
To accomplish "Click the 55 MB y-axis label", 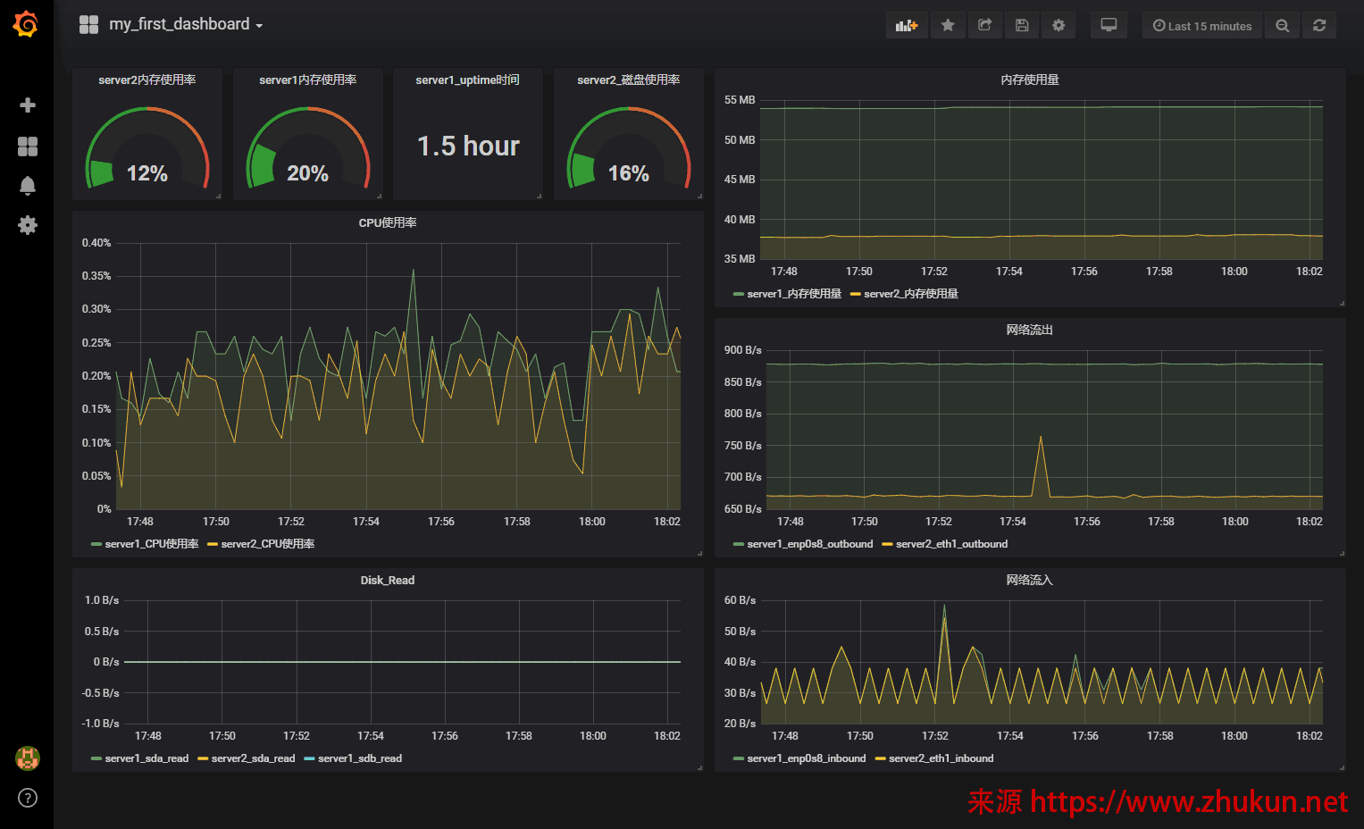I will tap(740, 100).
